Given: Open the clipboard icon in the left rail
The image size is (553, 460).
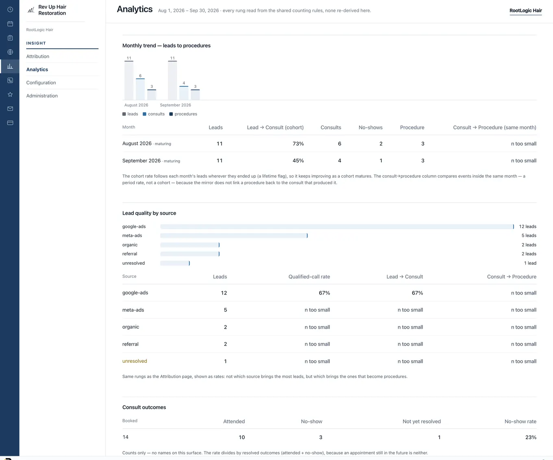Looking at the screenshot, I should click(x=10, y=38).
